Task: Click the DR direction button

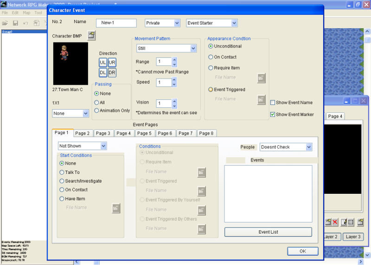Action: click(x=112, y=73)
